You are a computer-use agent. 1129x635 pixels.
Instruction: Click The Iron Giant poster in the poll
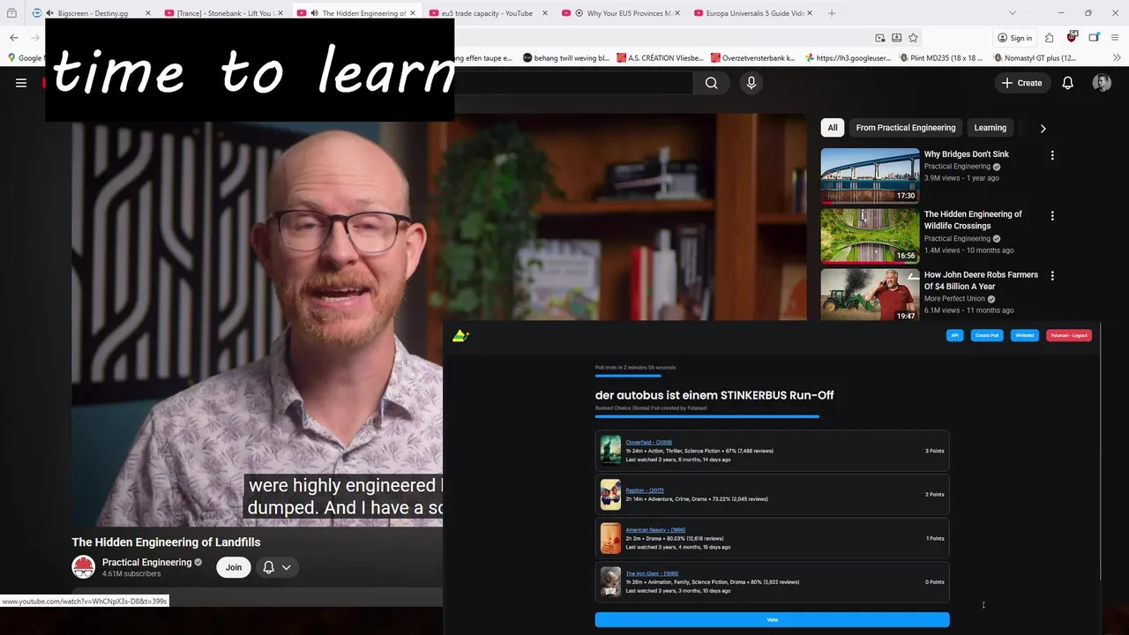pyautogui.click(x=610, y=582)
